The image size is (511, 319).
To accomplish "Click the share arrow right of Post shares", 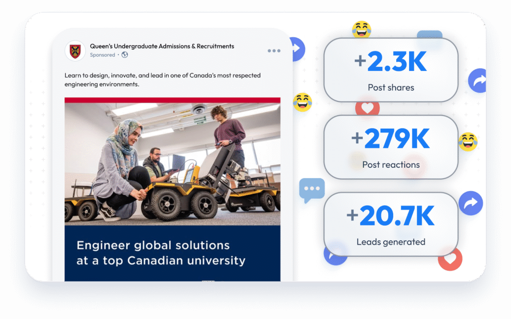I will 478,80.
